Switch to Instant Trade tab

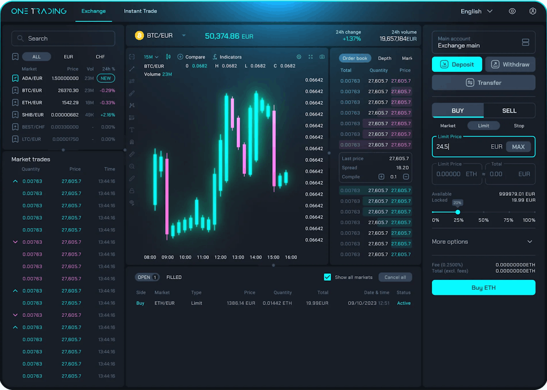coord(140,11)
